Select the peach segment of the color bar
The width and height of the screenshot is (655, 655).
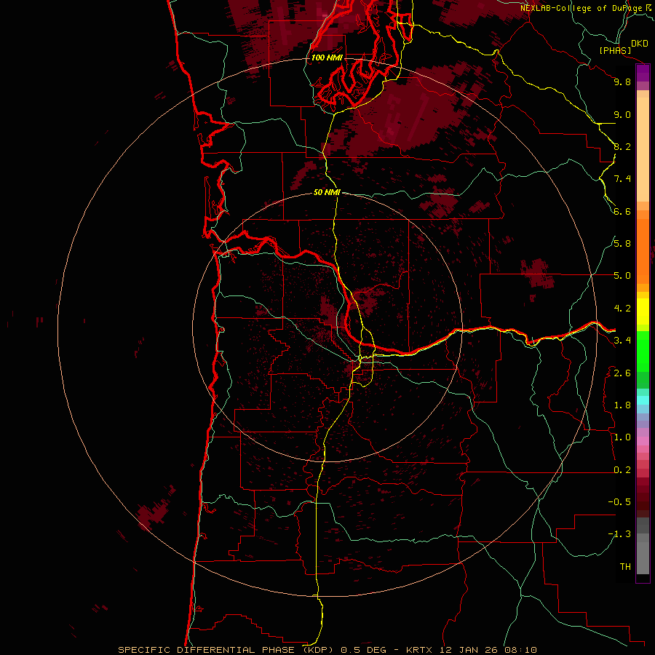coord(643,149)
